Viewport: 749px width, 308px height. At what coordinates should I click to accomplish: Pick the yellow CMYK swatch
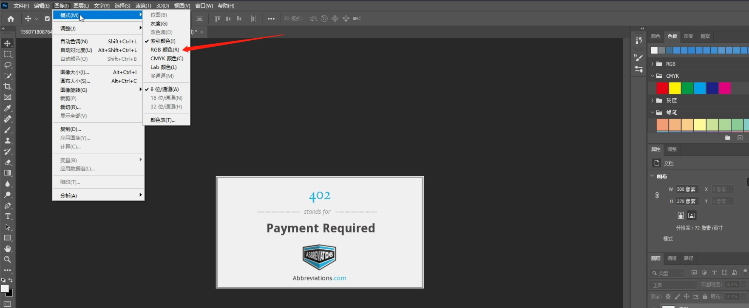(675, 88)
